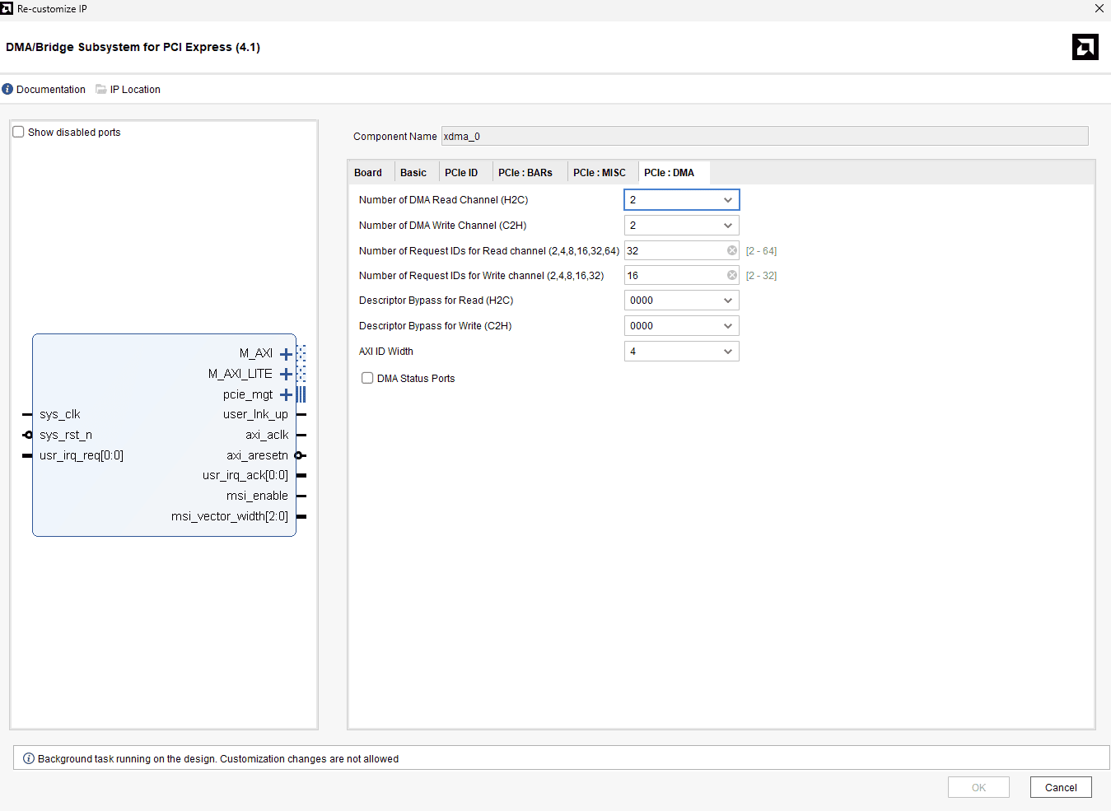
Task: Click the Documentation info icon
Action: 7,90
